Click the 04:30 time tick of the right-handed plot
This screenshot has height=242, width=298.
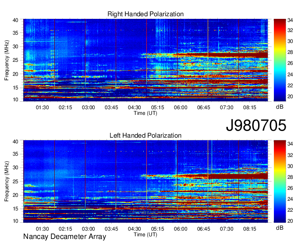tap(135, 107)
